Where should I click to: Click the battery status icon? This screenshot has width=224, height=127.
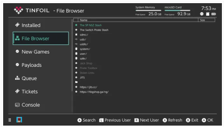pos(213,14)
